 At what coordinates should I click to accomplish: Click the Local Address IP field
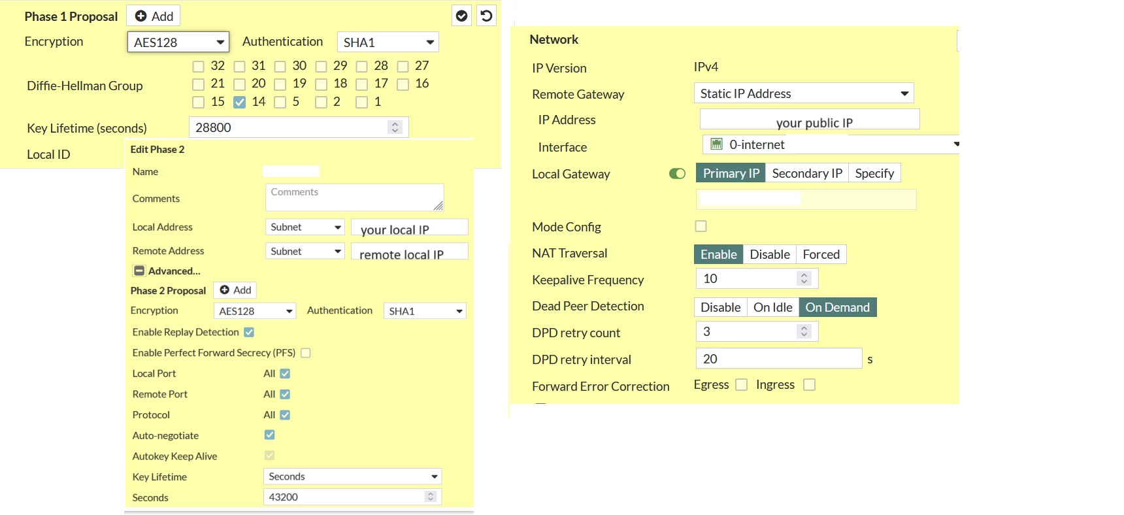410,227
